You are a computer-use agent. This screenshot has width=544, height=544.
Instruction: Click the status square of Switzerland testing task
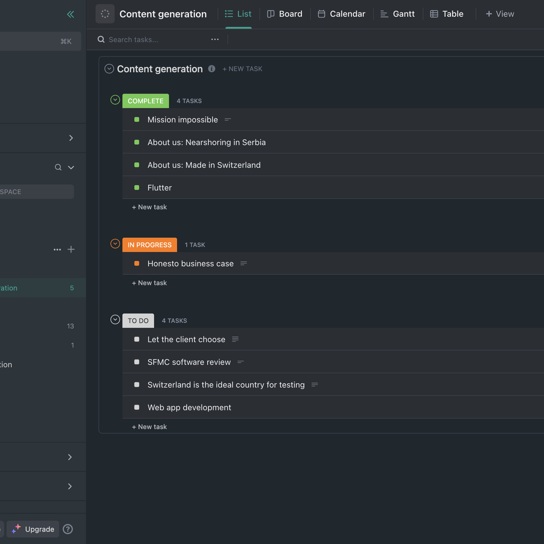point(137,385)
